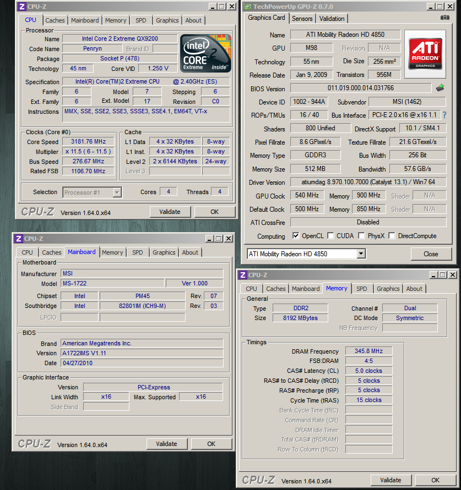Click the Core Speed value 3181.76 MHz
Screen dimensions: 461x490
tap(88, 141)
